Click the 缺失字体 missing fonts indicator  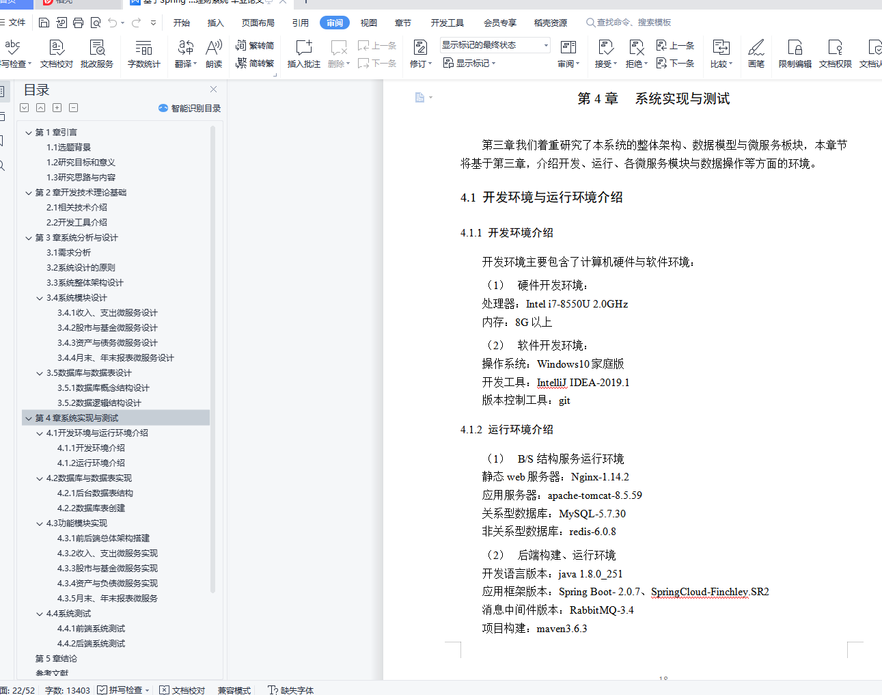(x=291, y=690)
